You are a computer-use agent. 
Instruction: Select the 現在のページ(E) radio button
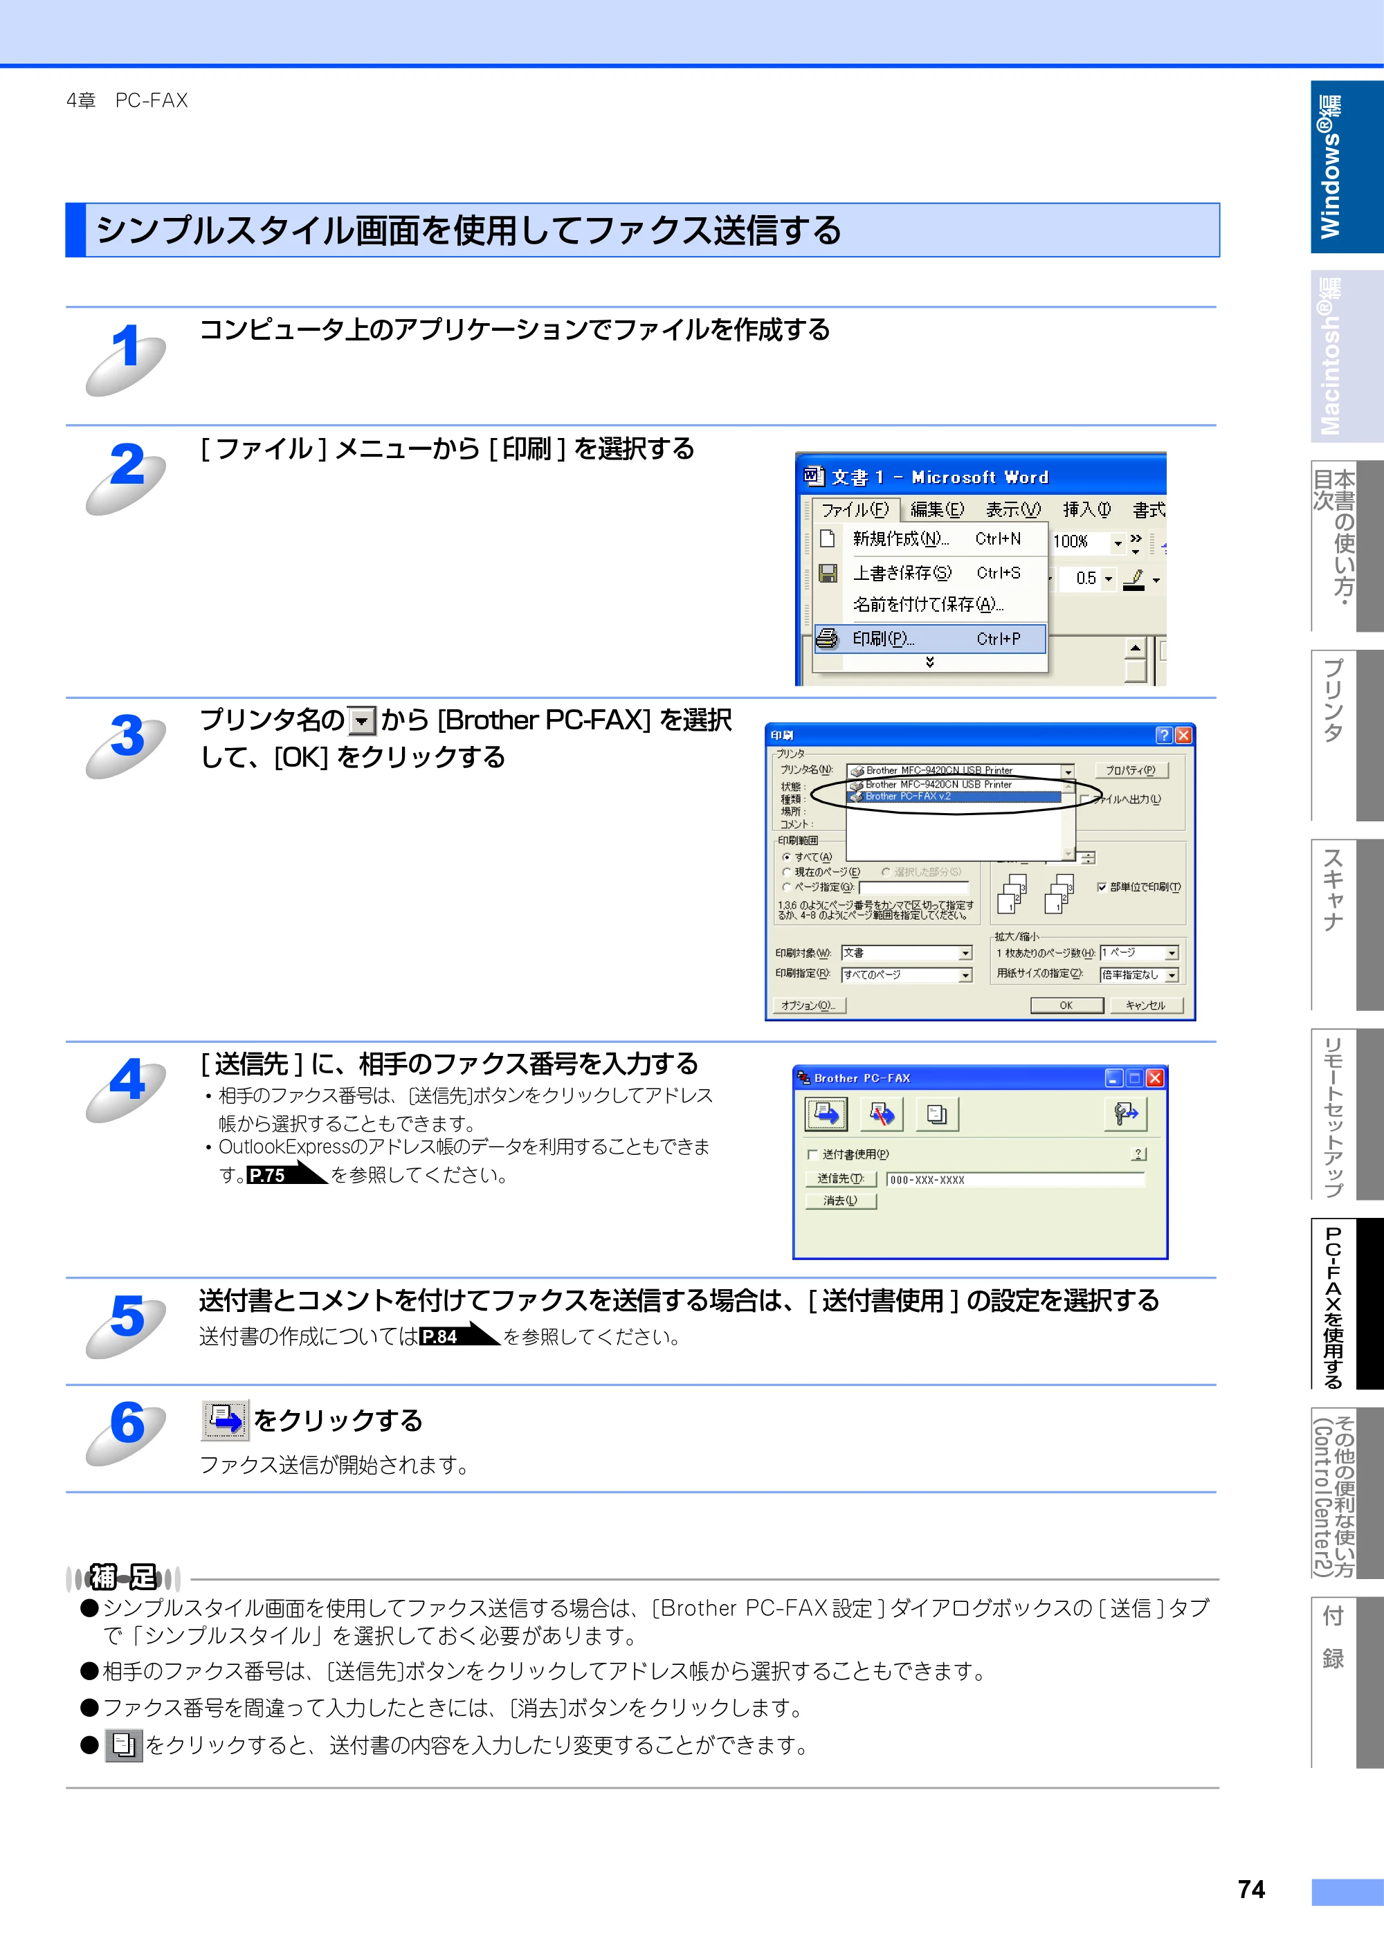[x=786, y=872]
